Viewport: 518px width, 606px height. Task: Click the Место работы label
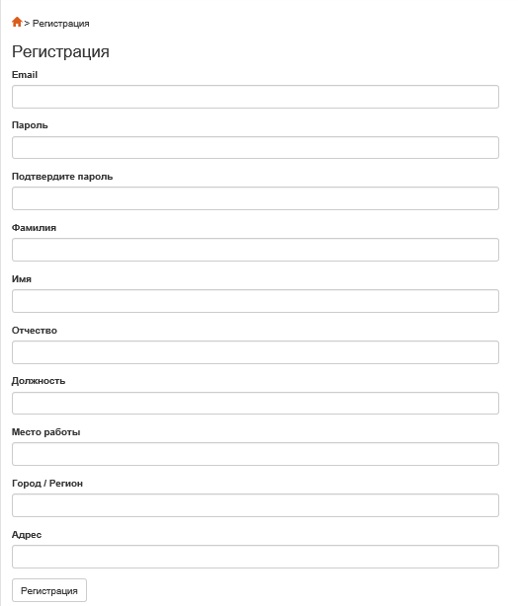click(46, 432)
